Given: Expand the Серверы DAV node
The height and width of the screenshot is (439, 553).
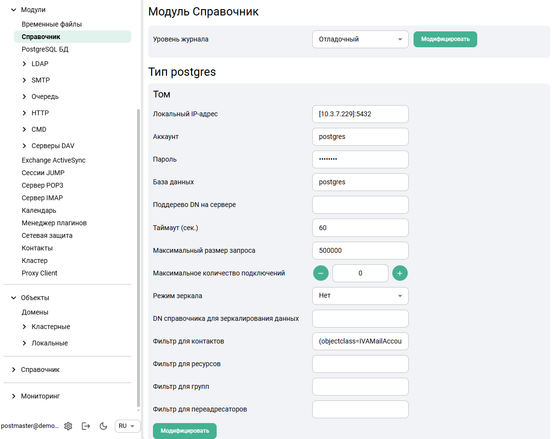Looking at the screenshot, I should click(25, 146).
